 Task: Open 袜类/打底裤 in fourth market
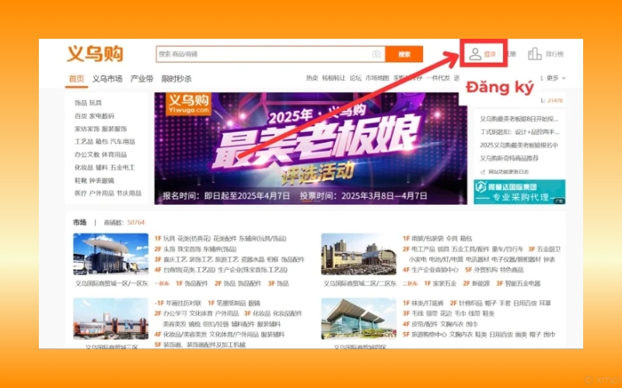(x=427, y=303)
